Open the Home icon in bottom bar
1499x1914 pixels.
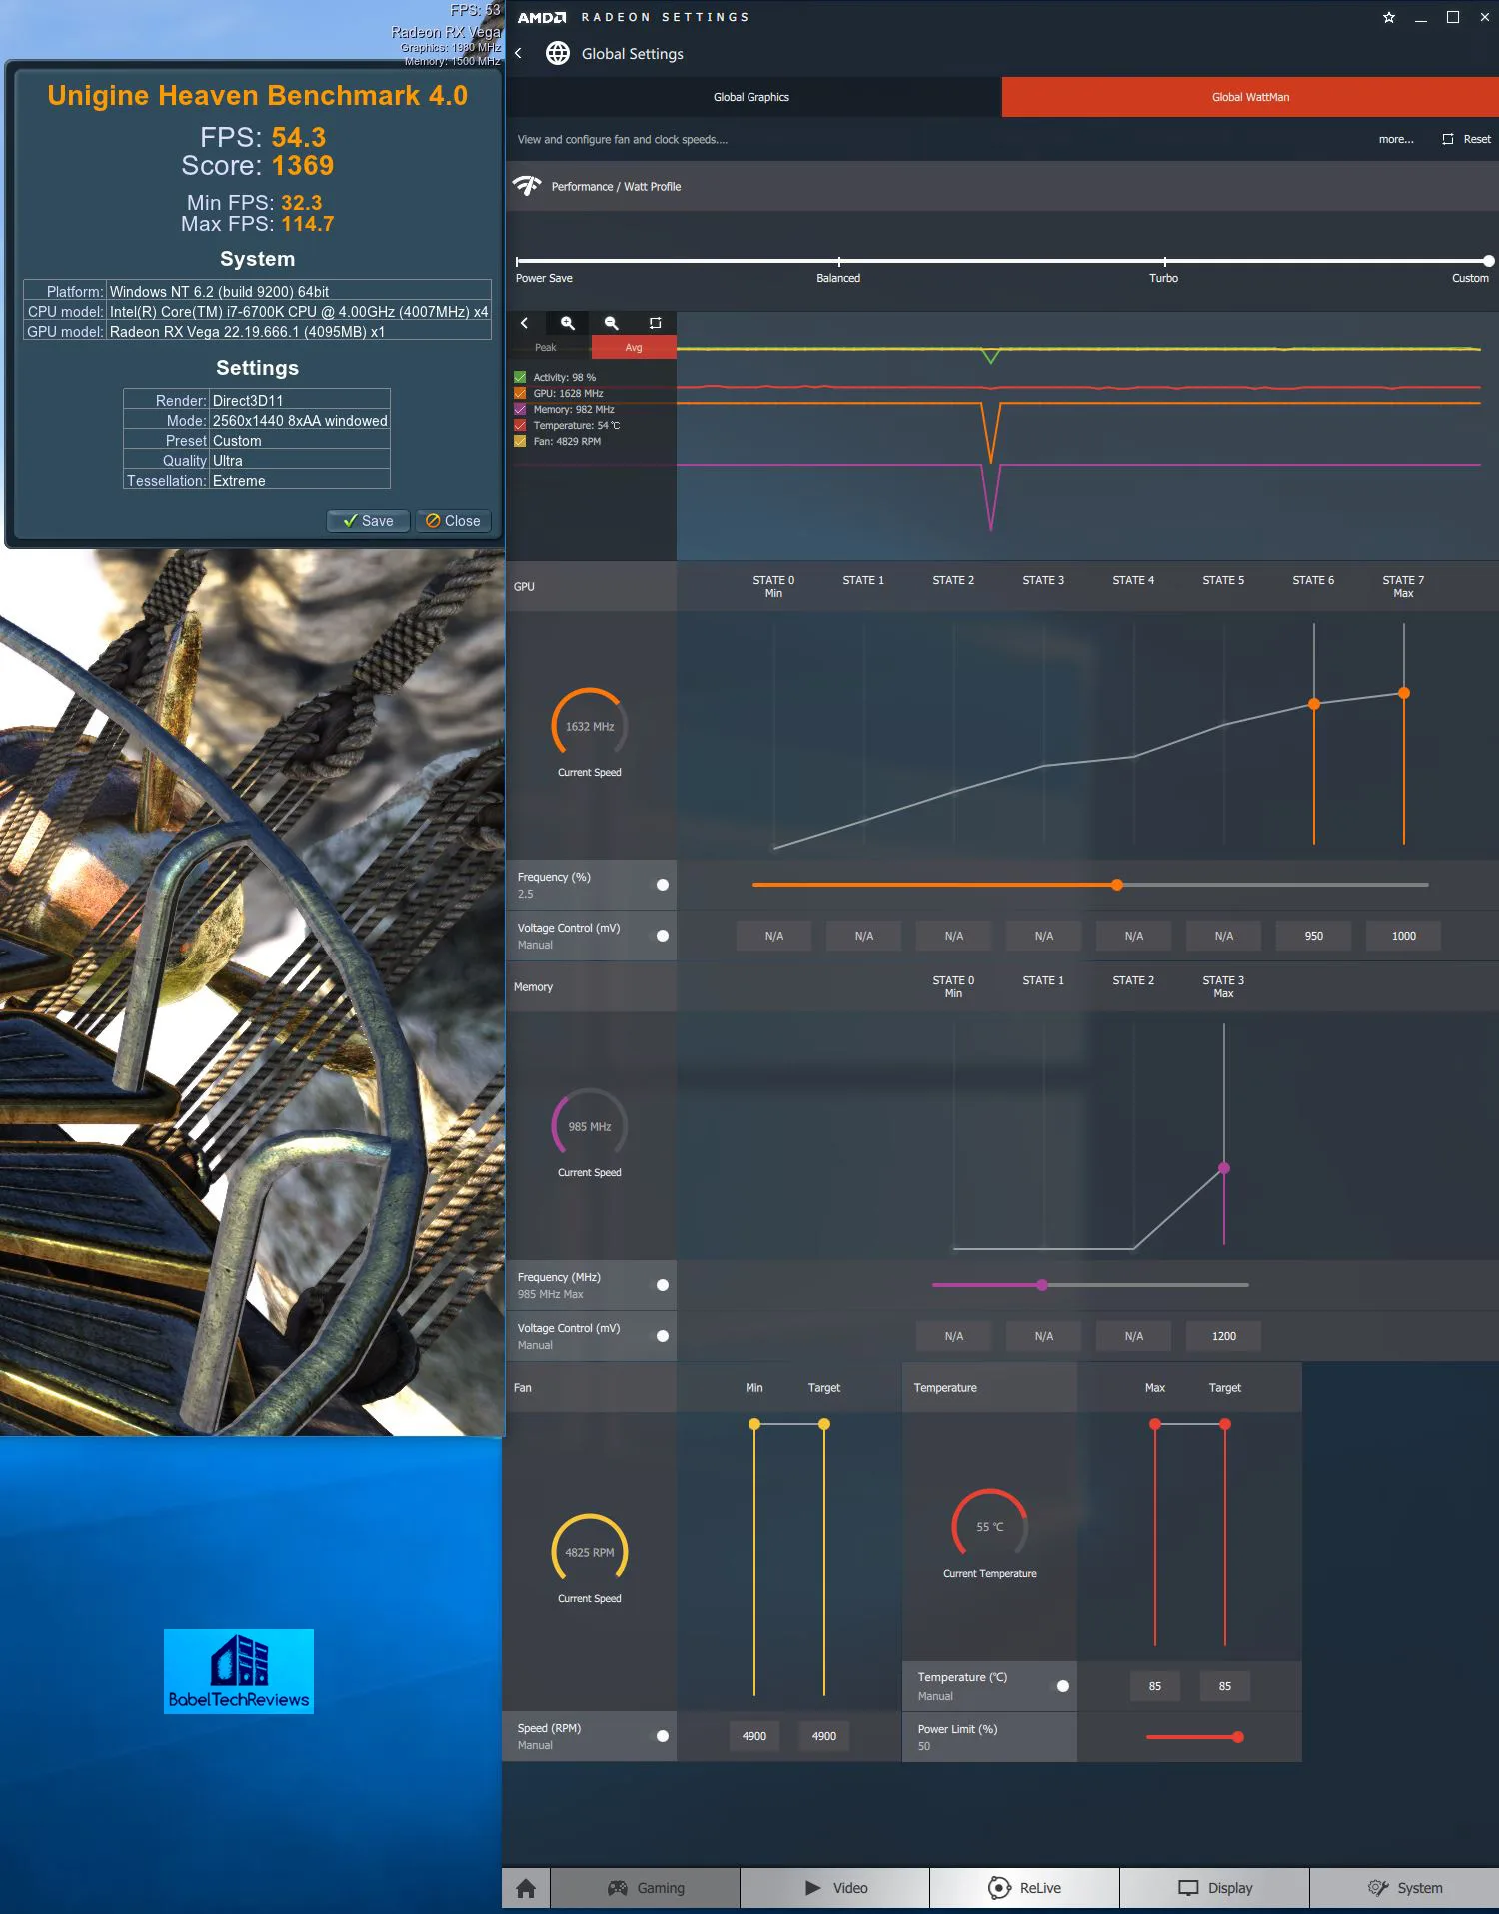click(x=526, y=1888)
